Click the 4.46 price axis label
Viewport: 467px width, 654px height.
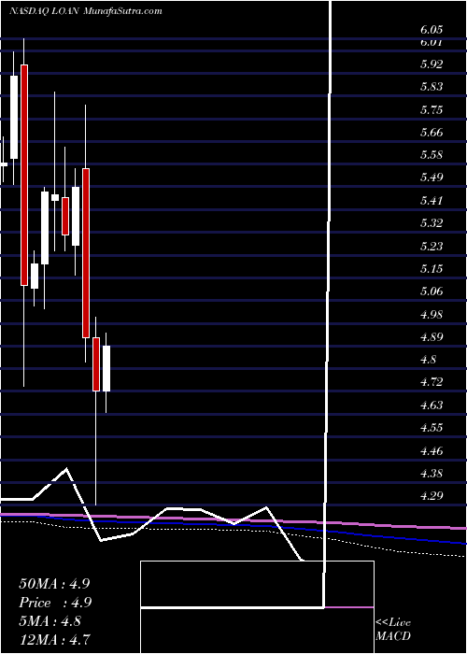(x=432, y=450)
